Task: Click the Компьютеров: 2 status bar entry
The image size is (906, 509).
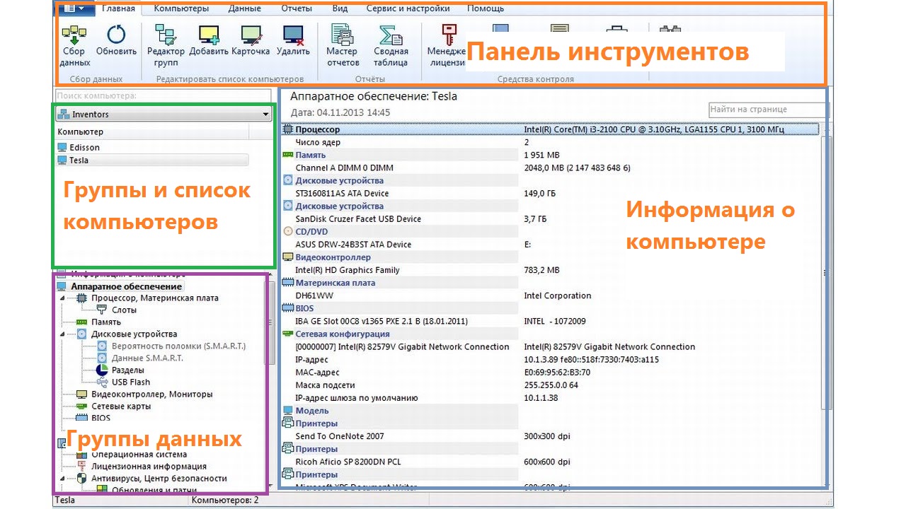Action: (225, 501)
